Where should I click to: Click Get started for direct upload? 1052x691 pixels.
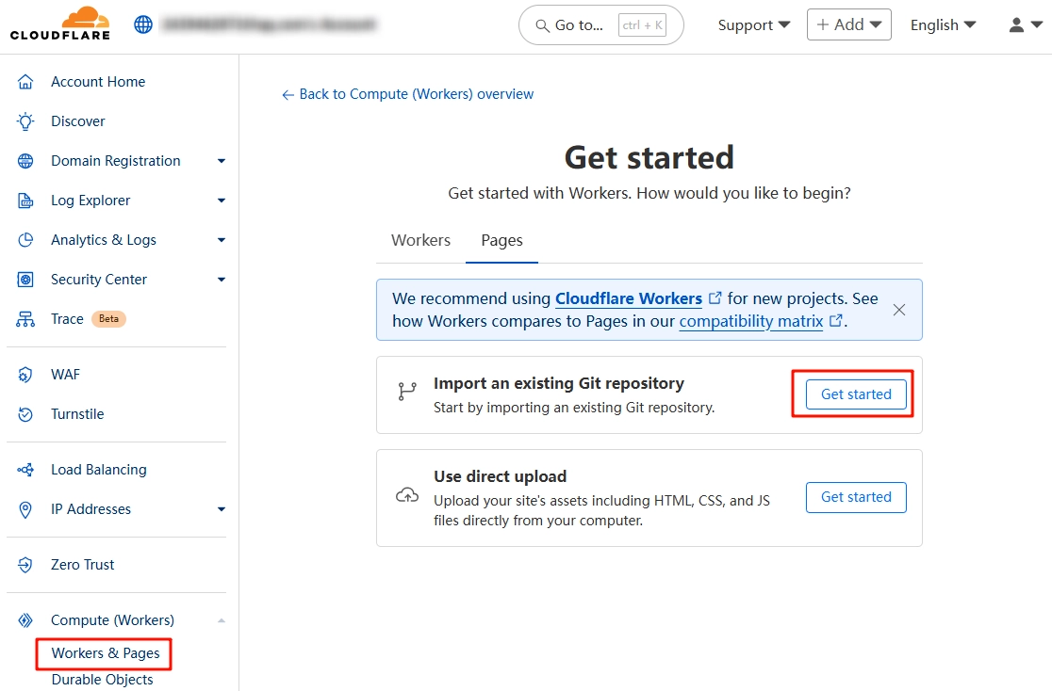[855, 497]
